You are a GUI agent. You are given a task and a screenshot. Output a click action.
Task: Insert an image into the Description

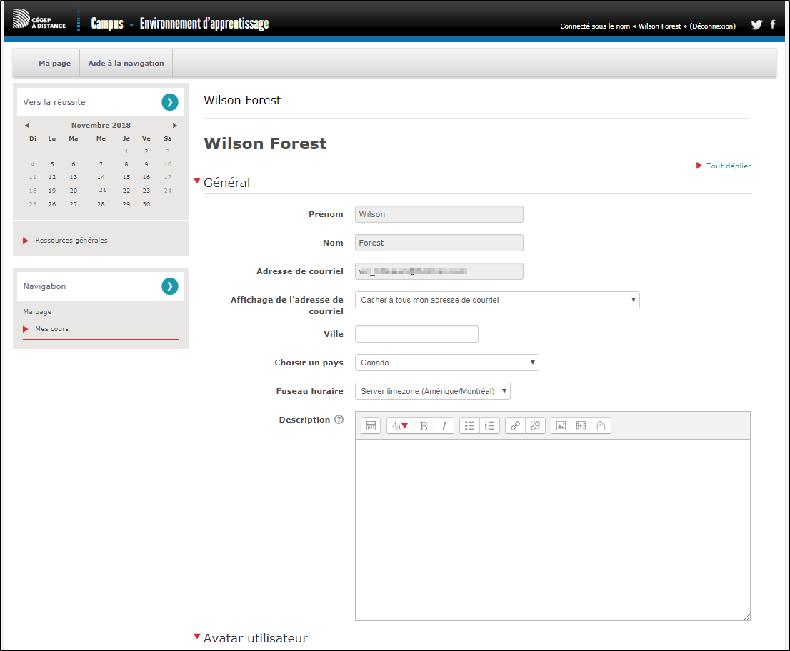coord(561,426)
